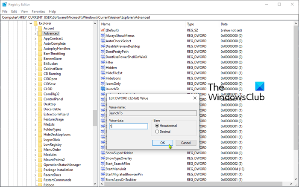Viewport: 299px width, 187px height.
Task: Expand the CD Burning tree node
Action: click(35, 74)
